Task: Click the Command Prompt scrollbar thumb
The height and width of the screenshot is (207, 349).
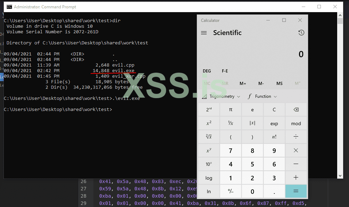Action: click(x=340, y=21)
